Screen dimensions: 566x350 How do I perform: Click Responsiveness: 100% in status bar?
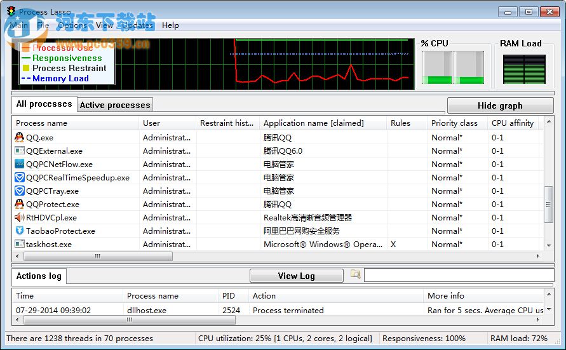424,339
